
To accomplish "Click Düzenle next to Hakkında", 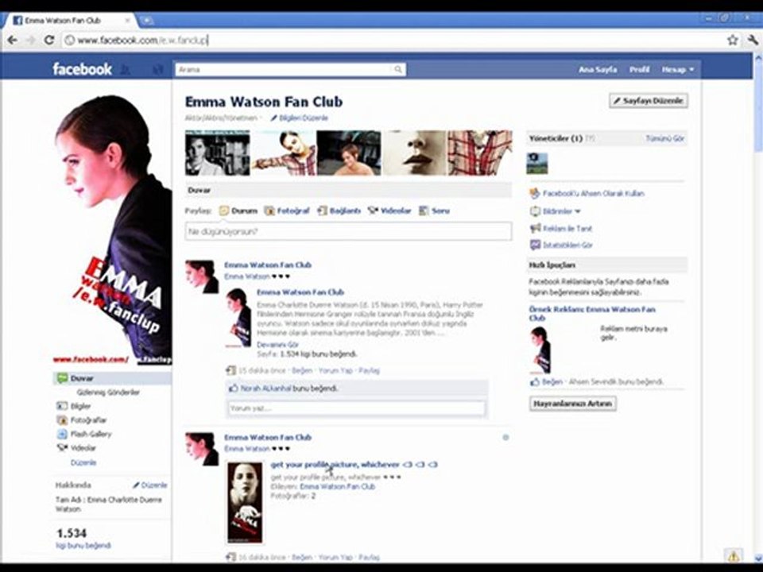I will 150,485.
